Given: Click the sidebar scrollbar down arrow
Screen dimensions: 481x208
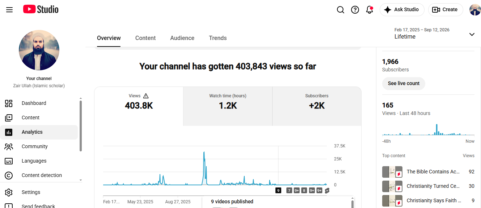Looking at the screenshot, I should pyautogui.click(x=81, y=180).
